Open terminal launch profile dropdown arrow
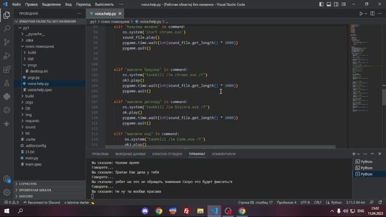Screen dimensions: 386x217 (x=358, y=154)
